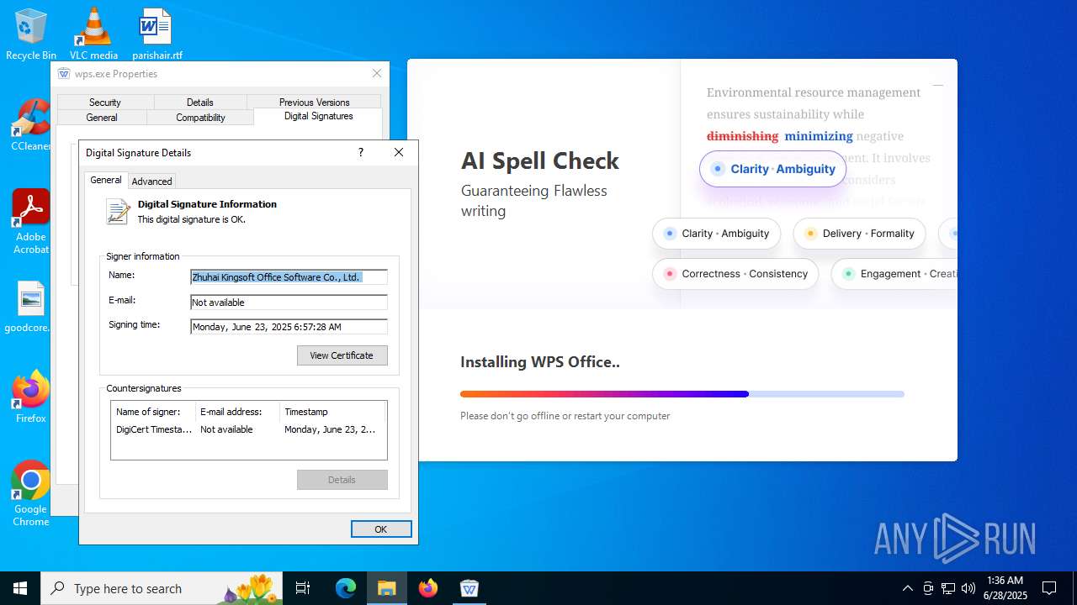
Task: Open File Explorer from the taskbar
Action: [x=386, y=588]
